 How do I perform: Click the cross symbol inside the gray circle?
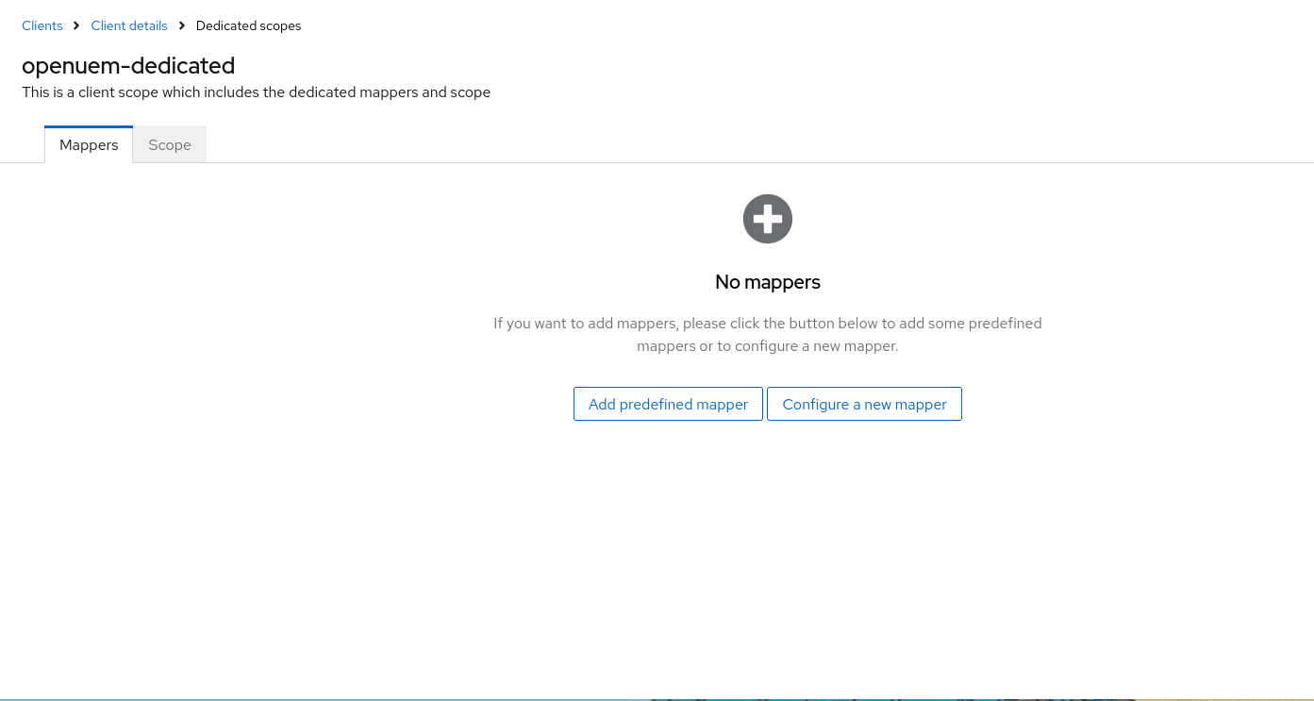[x=767, y=218]
